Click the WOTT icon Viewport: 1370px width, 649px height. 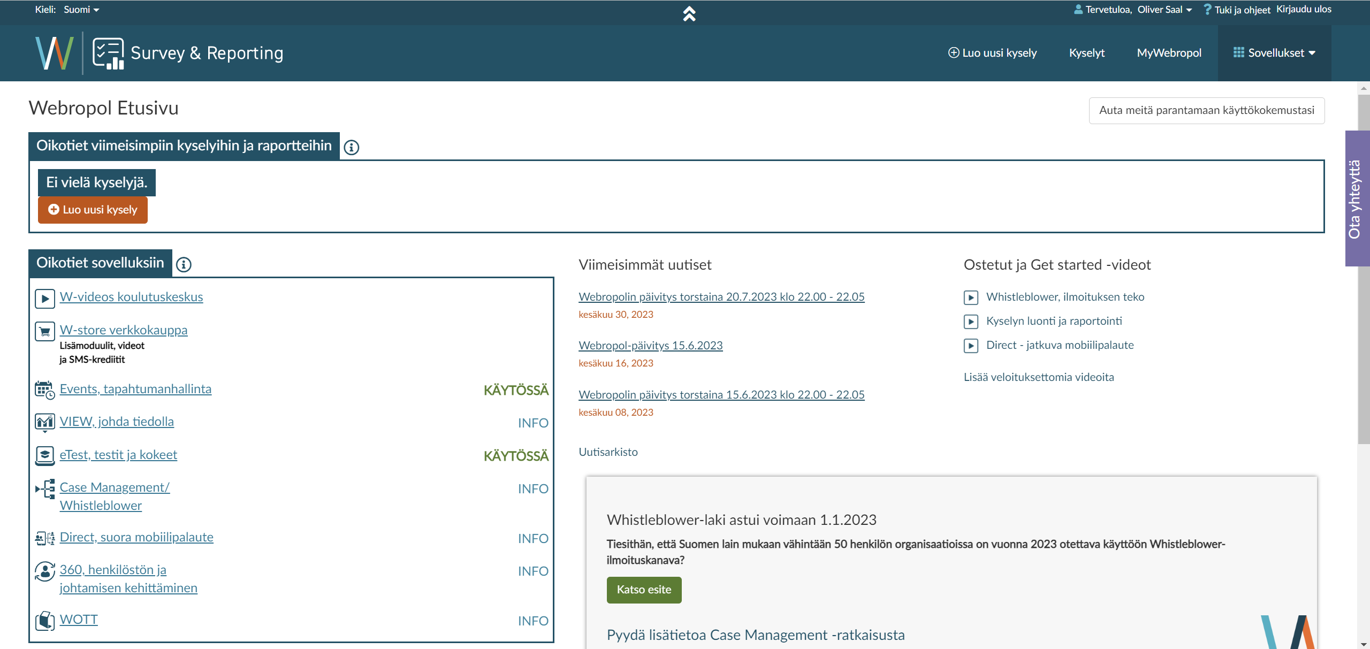coord(45,621)
